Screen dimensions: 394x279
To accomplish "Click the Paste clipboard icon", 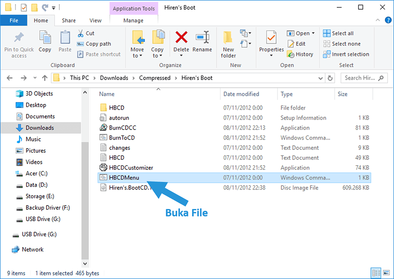I will point(65,38).
